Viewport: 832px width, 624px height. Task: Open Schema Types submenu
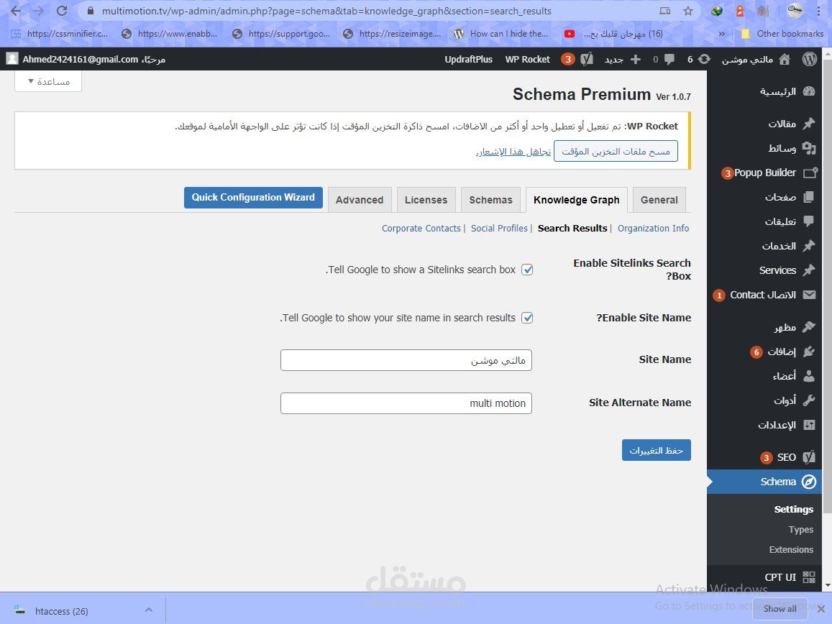pos(800,530)
